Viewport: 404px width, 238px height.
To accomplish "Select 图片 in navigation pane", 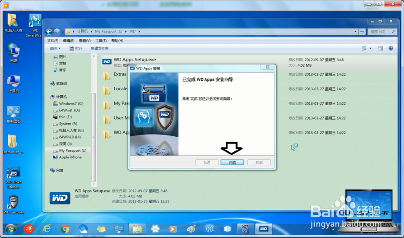I will (x=59, y=56).
